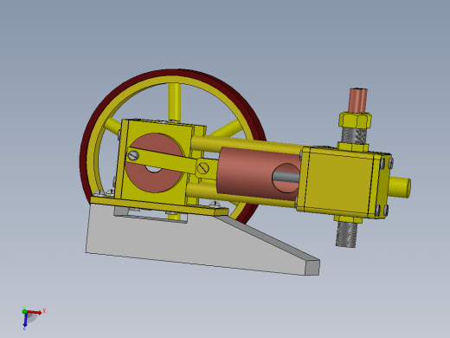The width and height of the screenshot is (450, 338).
Task: Select the yellow hex nut below the copper pipe
Action: (355, 120)
